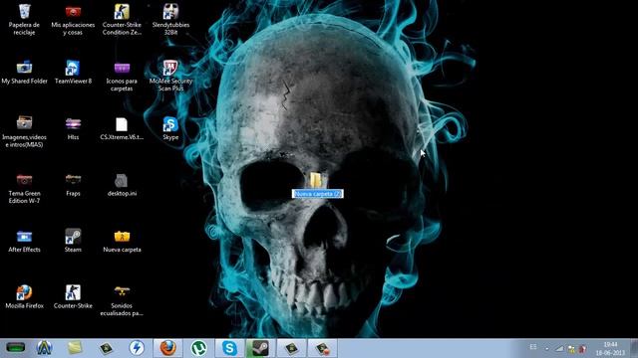Select the TeamViewer 8 shortcut

coord(73,72)
